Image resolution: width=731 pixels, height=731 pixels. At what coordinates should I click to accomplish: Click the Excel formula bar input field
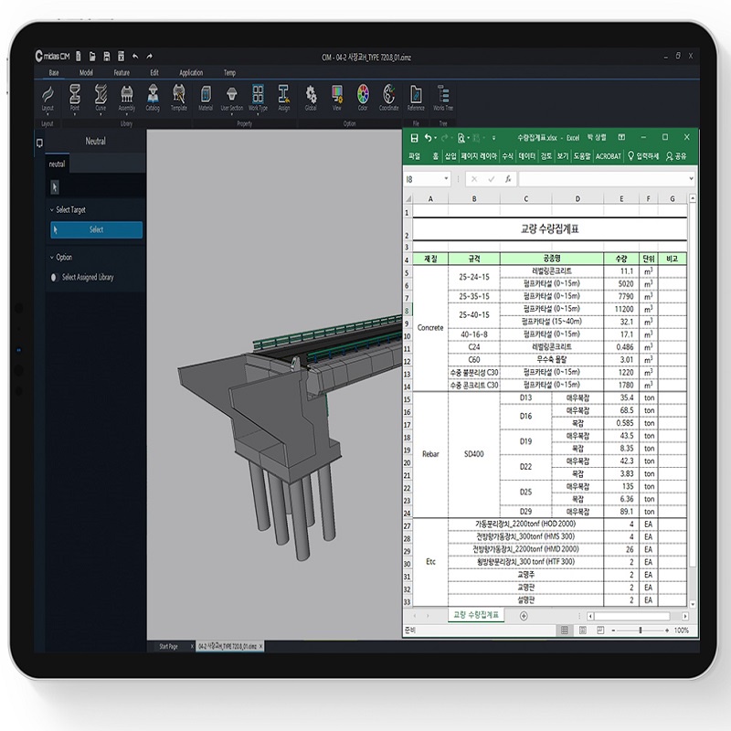point(602,179)
